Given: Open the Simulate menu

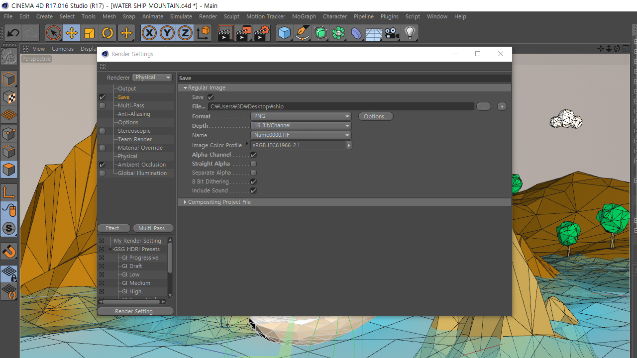Looking at the screenshot, I should tap(181, 16).
